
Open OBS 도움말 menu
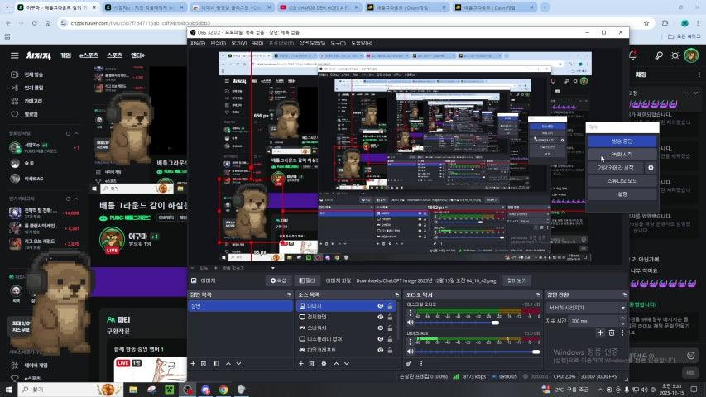point(362,43)
